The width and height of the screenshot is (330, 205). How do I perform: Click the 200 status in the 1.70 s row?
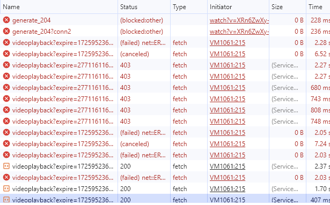126,189
